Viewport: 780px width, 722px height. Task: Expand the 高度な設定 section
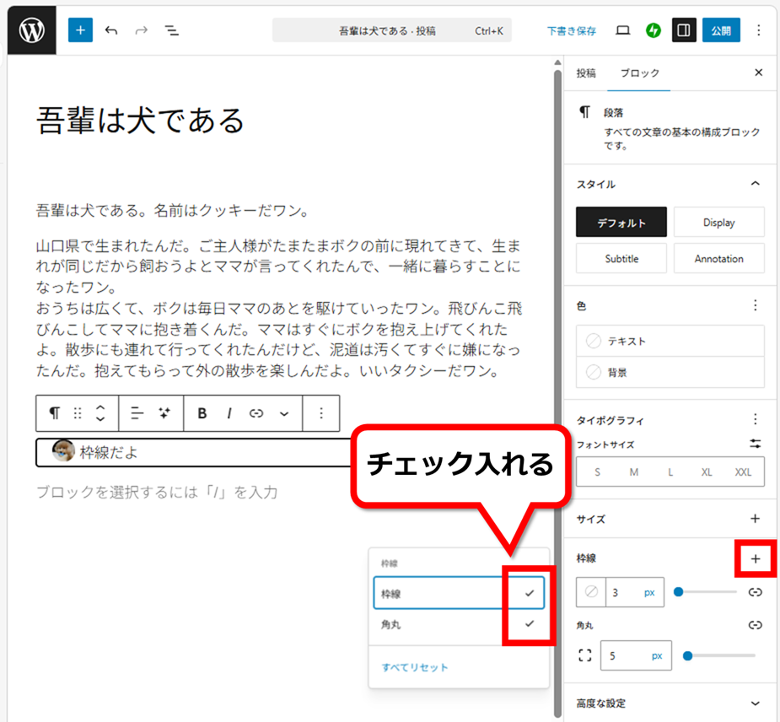755,703
